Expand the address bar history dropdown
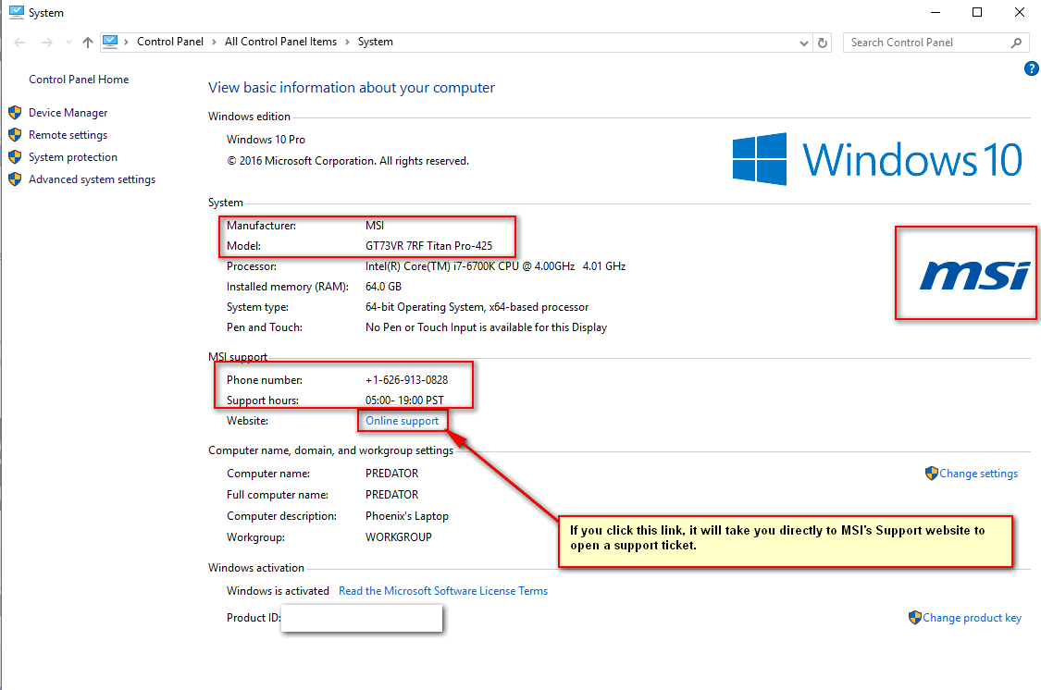 (804, 43)
